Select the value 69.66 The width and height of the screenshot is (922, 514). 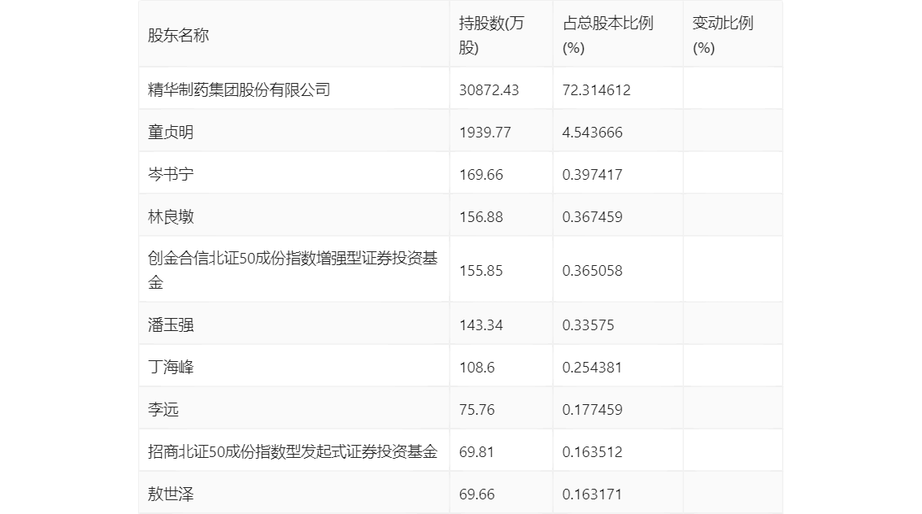click(x=476, y=494)
